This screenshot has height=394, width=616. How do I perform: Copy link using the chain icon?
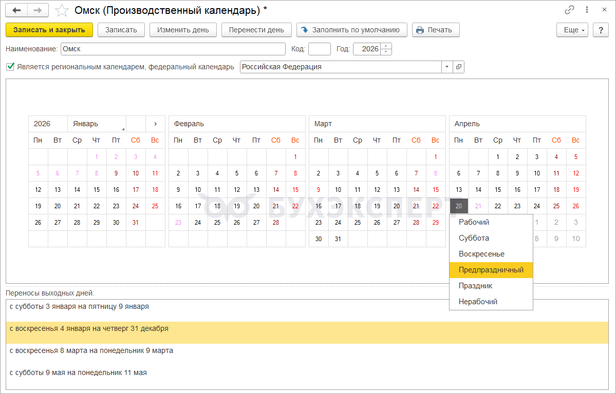pos(569,10)
